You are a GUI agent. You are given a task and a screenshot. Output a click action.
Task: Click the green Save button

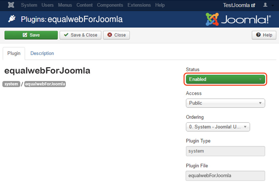click(31, 35)
